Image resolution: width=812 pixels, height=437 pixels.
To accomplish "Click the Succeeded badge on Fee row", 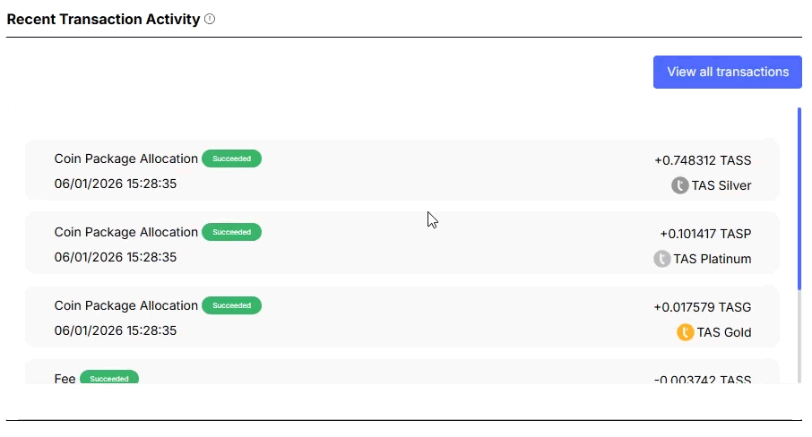I will (x=109, y=378).
